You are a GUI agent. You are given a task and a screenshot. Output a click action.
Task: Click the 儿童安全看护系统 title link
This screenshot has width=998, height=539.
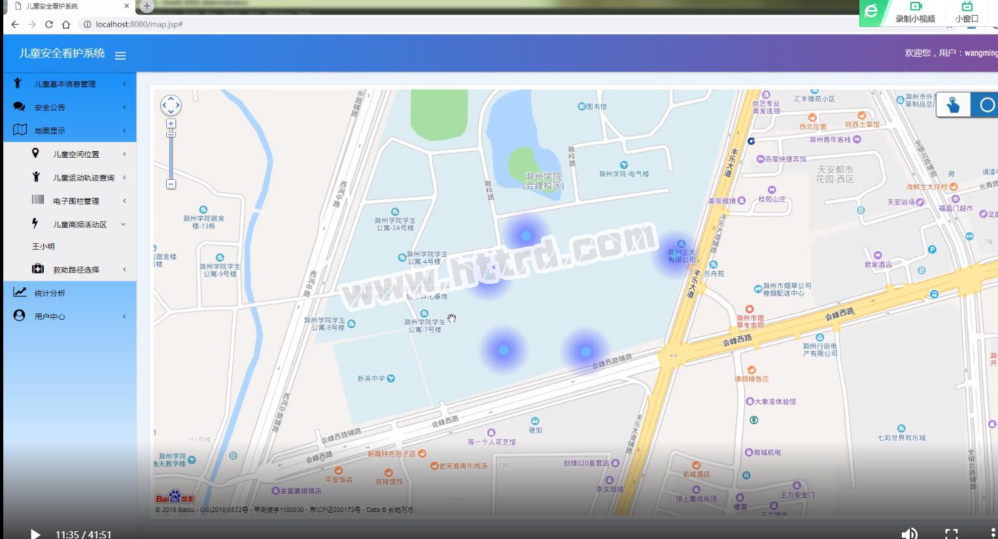pos(61,53)
